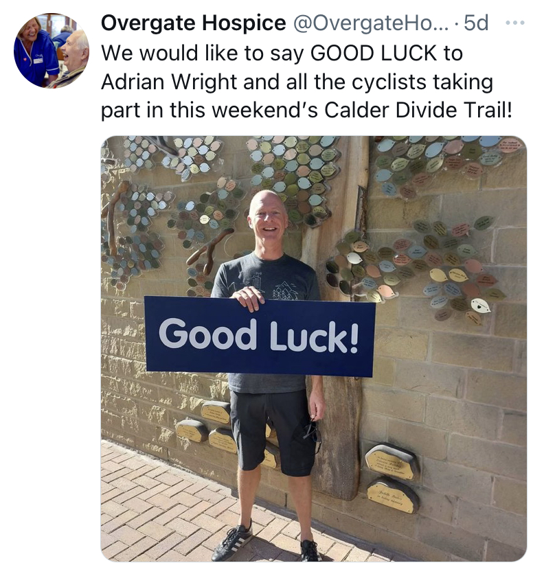Click the tweet text mentioning Adrian Wright

(x=306, y=82)
